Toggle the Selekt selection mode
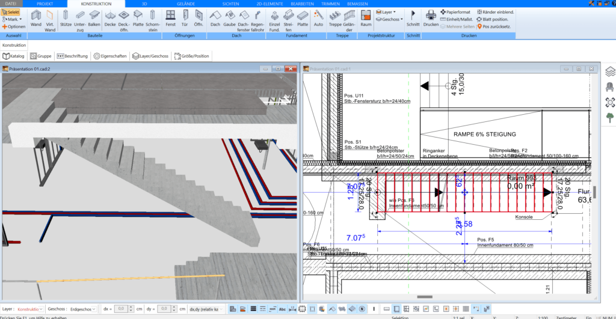The image size is (616, 319). [x=11, y=11]
